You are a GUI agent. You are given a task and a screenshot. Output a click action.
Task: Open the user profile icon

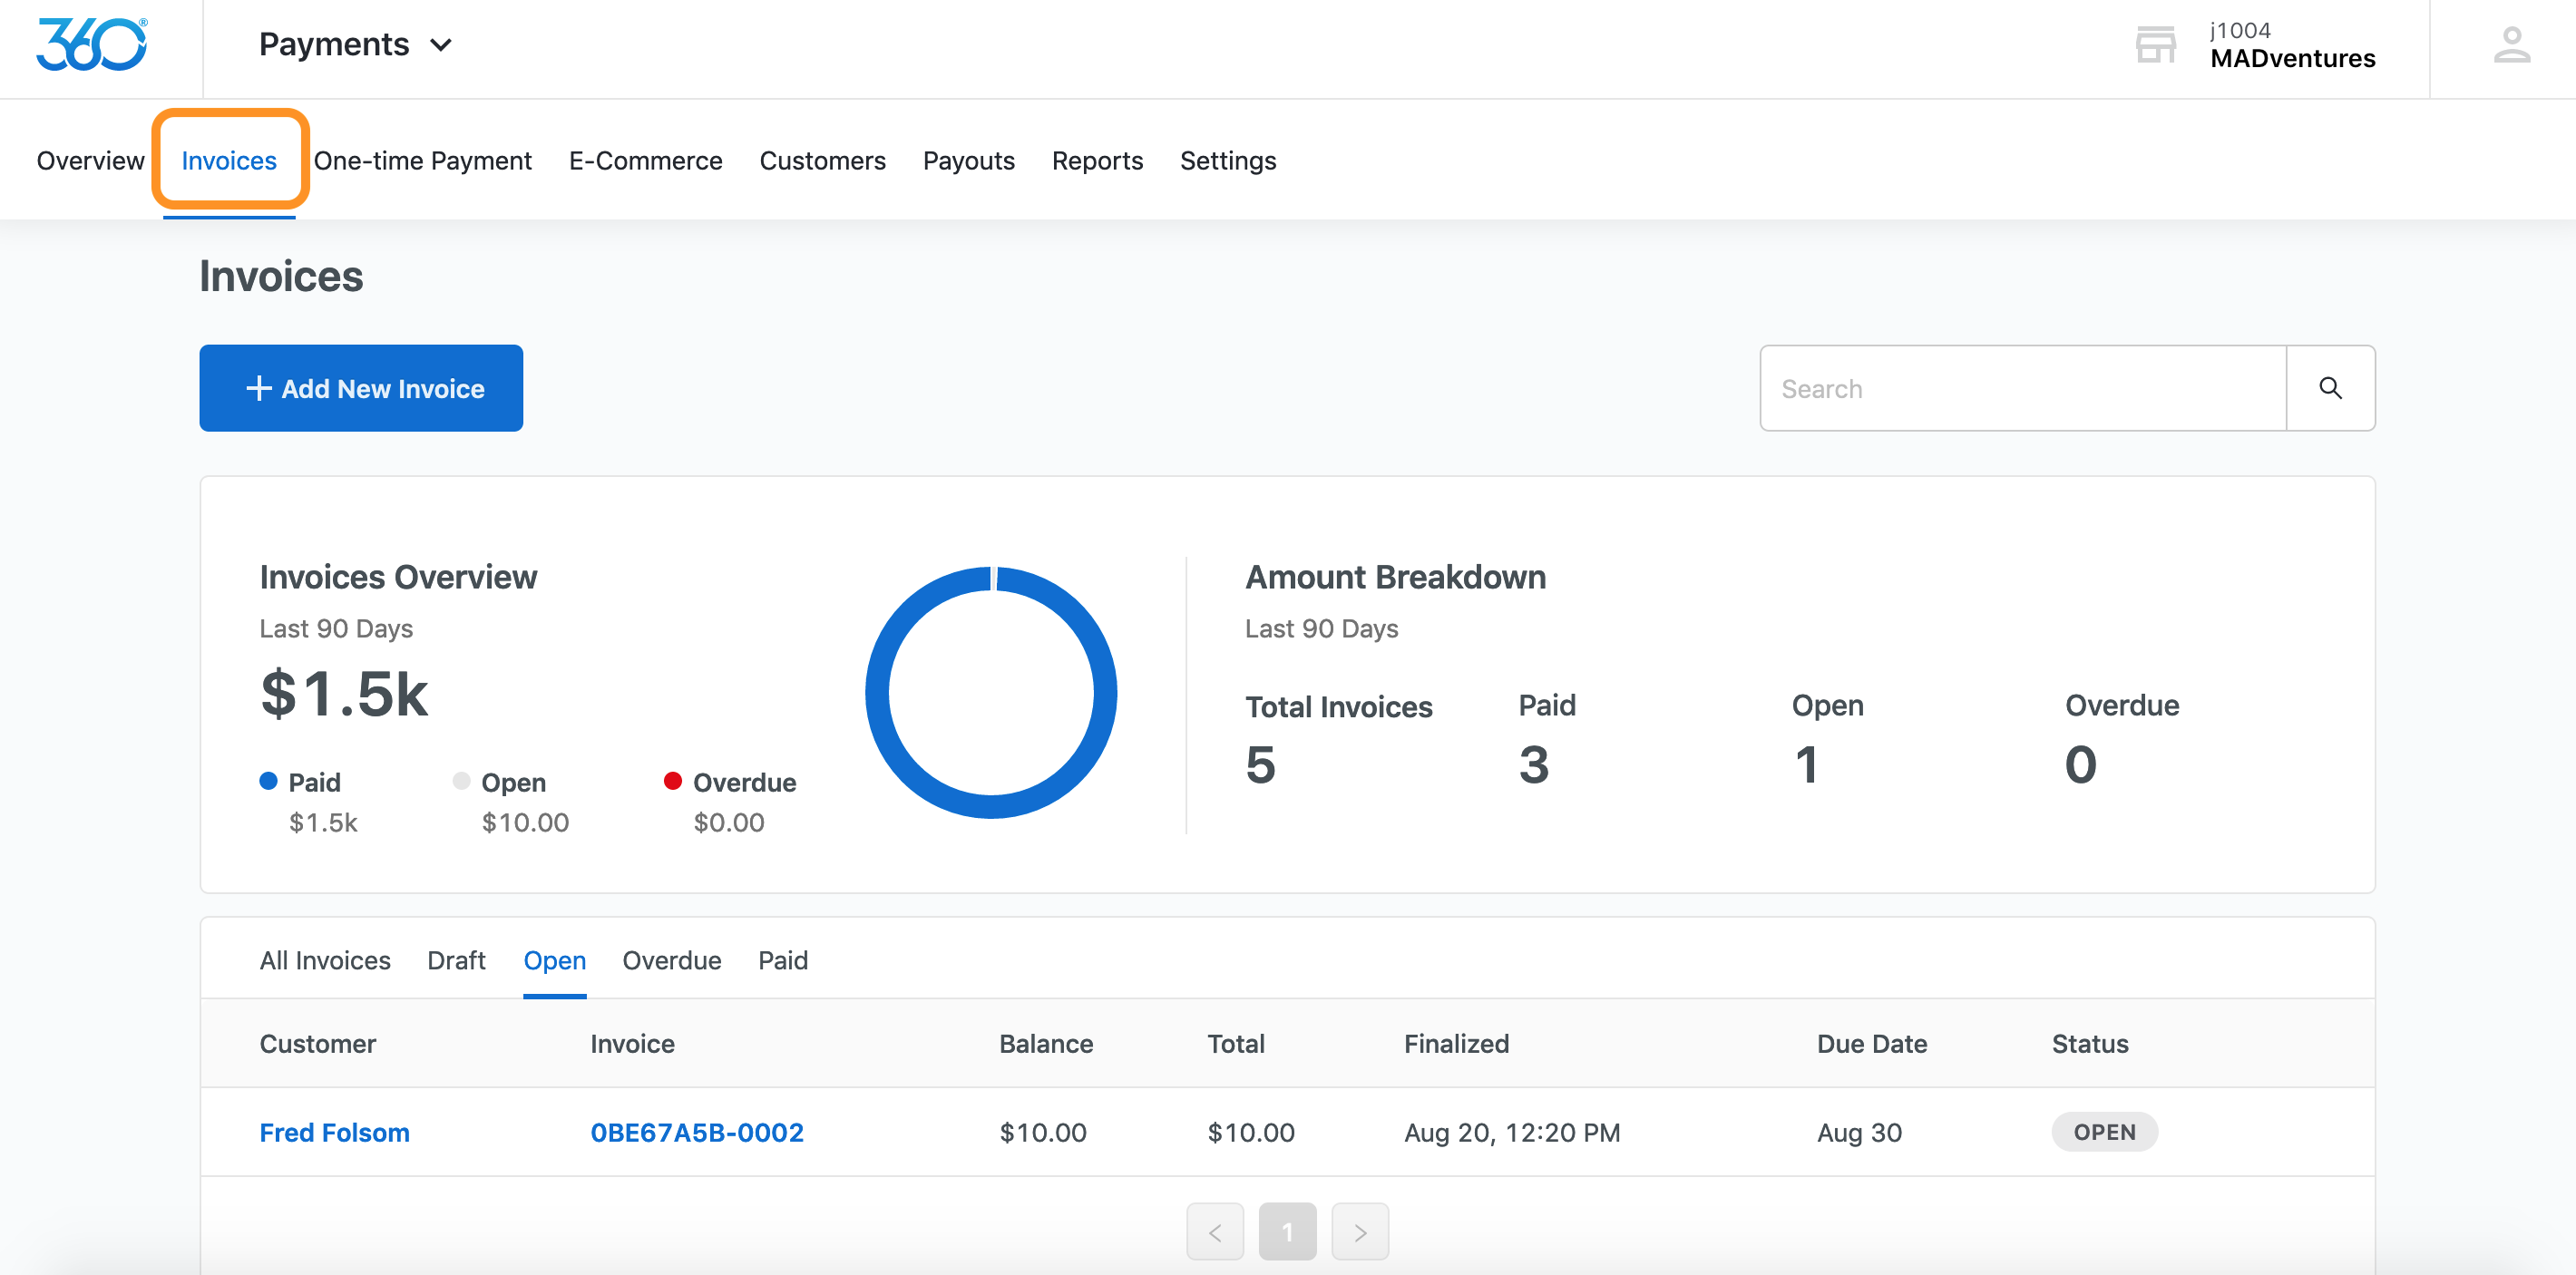pyautogui.click(x=2510, y=46)
